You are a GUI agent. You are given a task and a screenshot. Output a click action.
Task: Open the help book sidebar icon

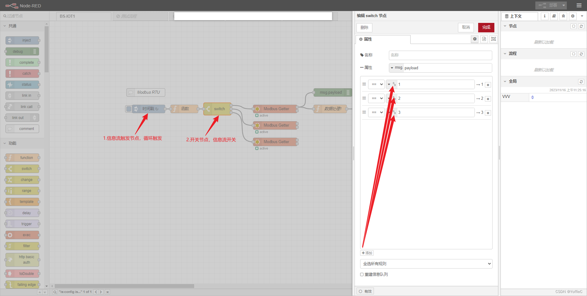click(x=554, y=16)
